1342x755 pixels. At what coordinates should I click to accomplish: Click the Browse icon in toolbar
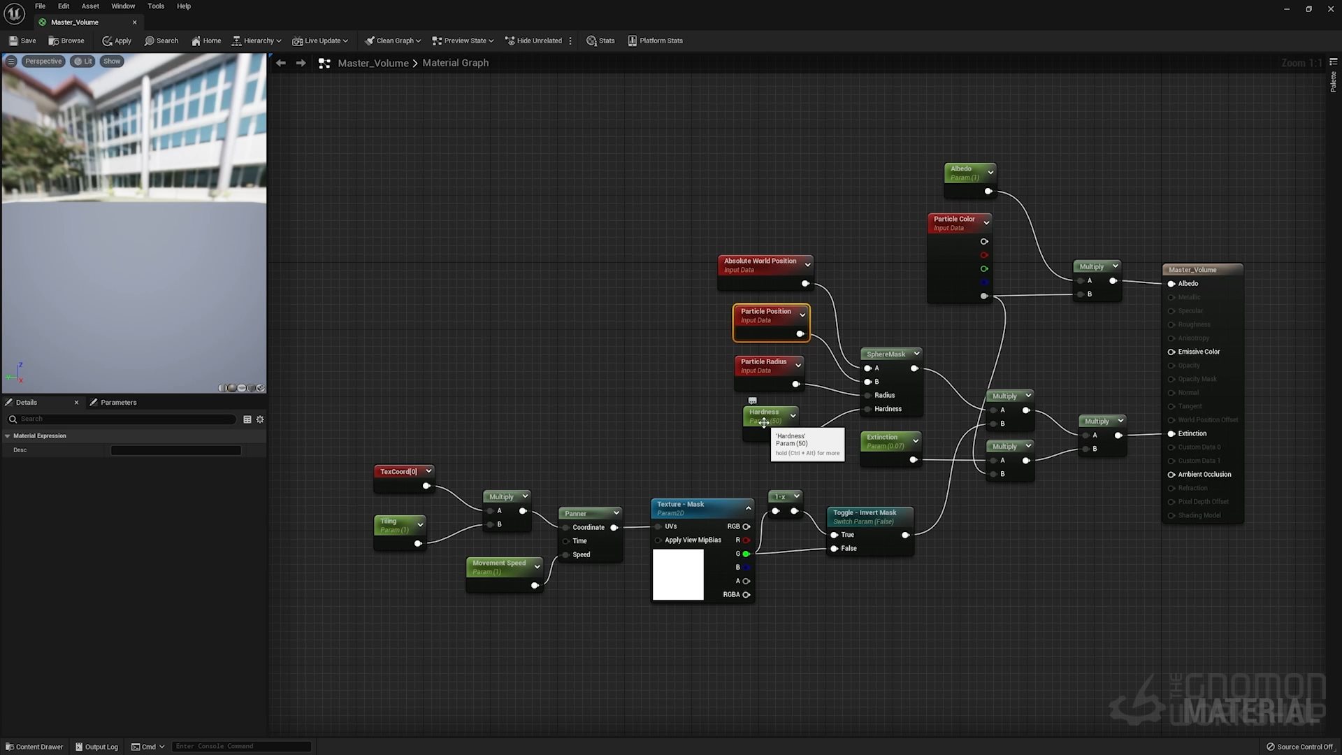pos(54,41)
